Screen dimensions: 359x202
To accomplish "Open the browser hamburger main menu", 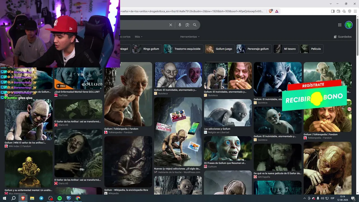I will click(355, 11).
